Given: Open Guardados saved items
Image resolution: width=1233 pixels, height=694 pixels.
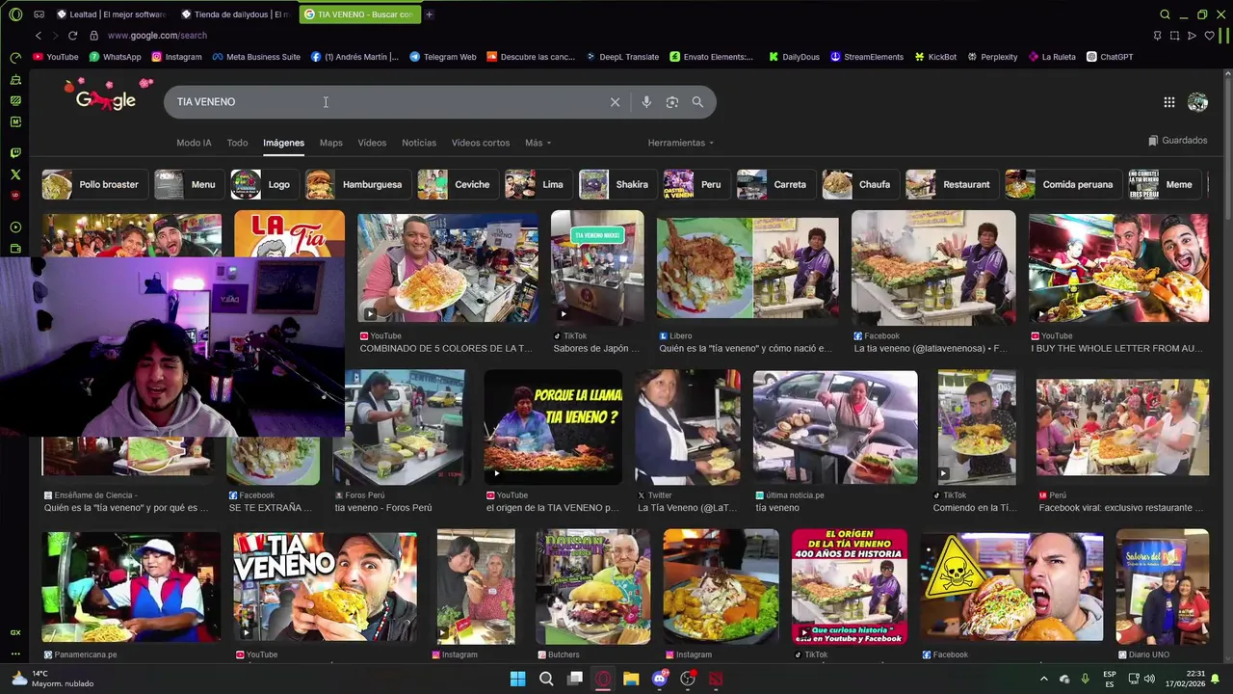Looking at the screenshot, I should (x=1178, y=141).
